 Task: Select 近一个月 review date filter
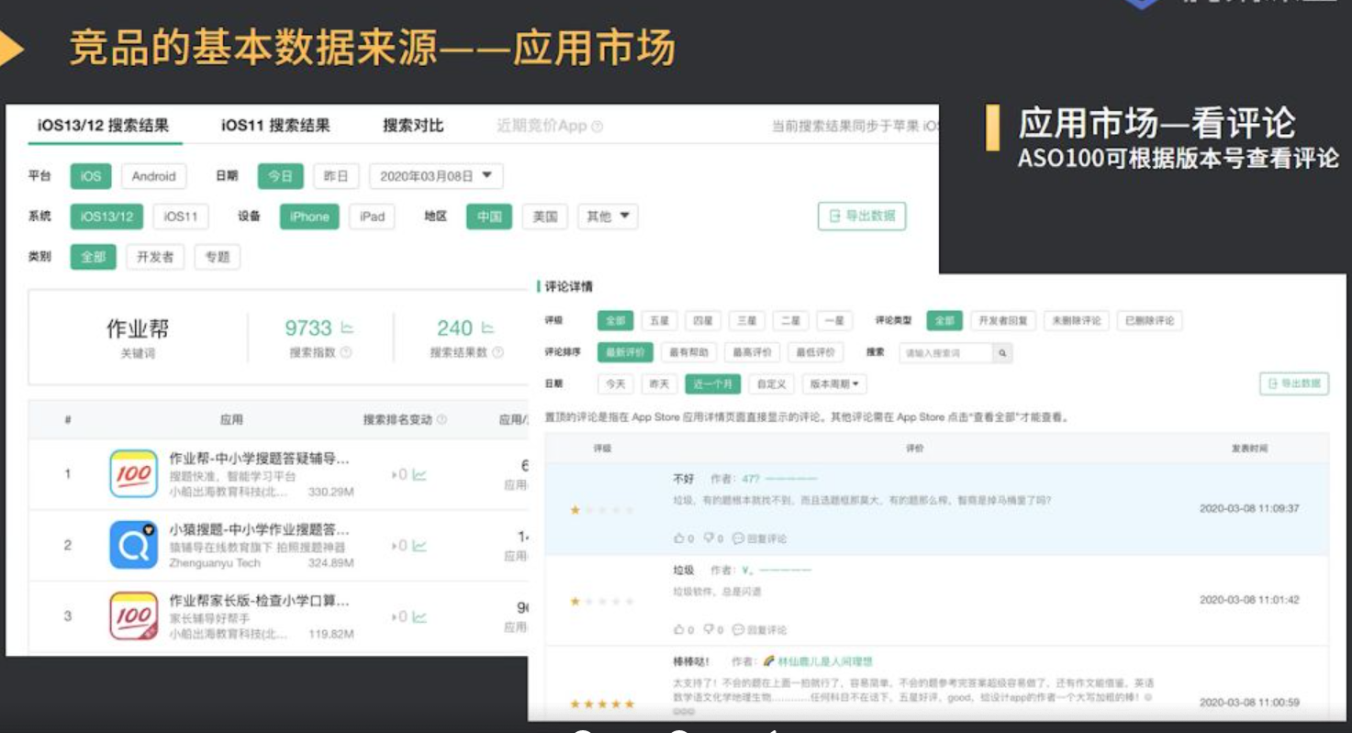point(712,383)
